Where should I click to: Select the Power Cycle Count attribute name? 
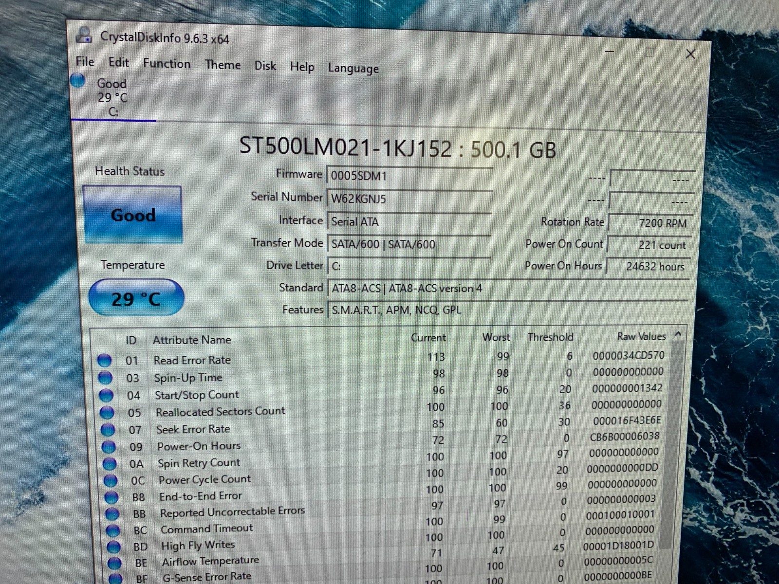tap(204, 479)
